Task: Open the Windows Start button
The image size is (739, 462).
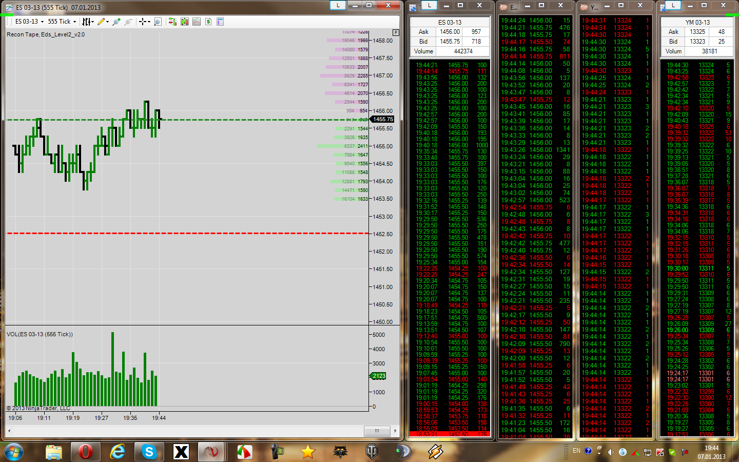Action: (14, 452)
